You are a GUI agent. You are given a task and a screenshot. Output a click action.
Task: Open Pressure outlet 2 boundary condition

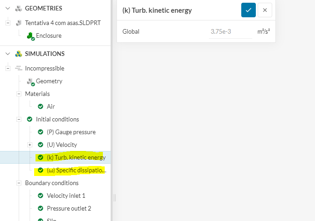[x=69, y=208]
